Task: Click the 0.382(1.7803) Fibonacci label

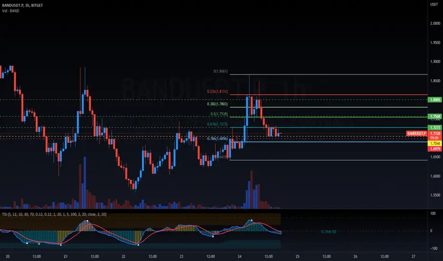Action: tap(217, 104)
